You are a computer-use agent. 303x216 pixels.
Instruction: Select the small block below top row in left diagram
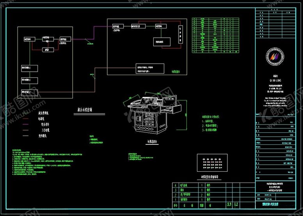pos(46,50)
